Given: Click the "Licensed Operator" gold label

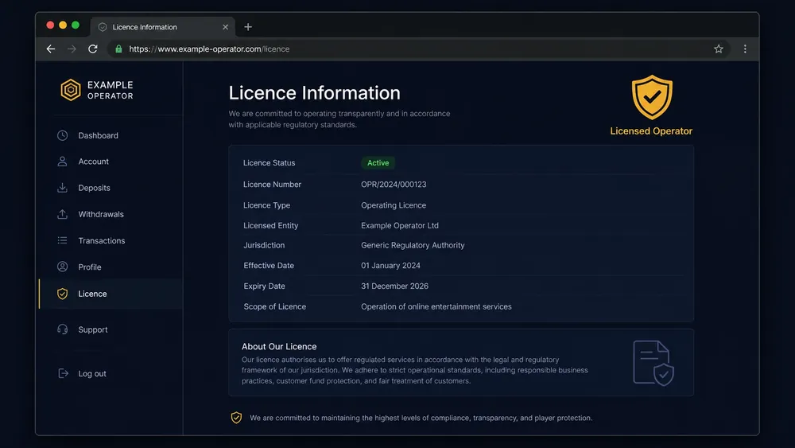Looking at the screenshot, I should 651,131.
